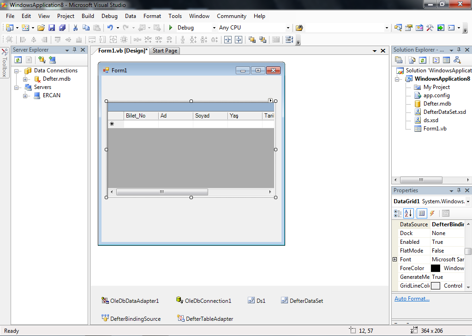Image resolution: width=472 pixels, height=336 pixels.
Task: Click the ForeColor black color swatch
Action: 435,268
